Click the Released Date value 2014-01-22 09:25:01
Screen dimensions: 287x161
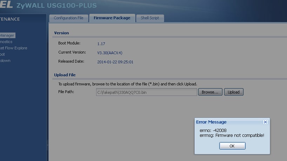tap(115, 62)
